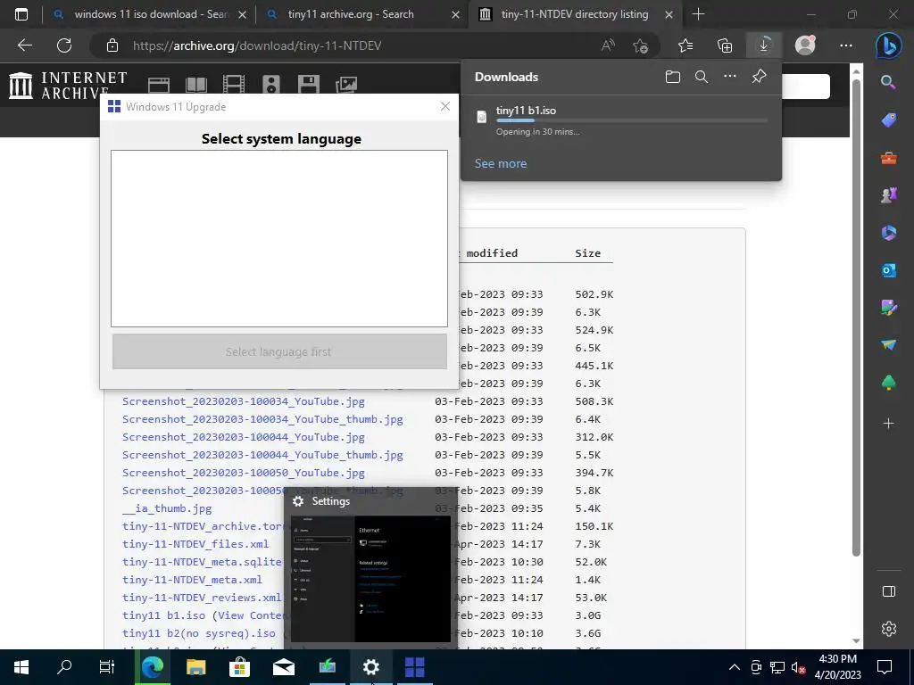Click the tiny11 b1.iso download progress bar
Screen dimensions: 914x685
point(631,120)
